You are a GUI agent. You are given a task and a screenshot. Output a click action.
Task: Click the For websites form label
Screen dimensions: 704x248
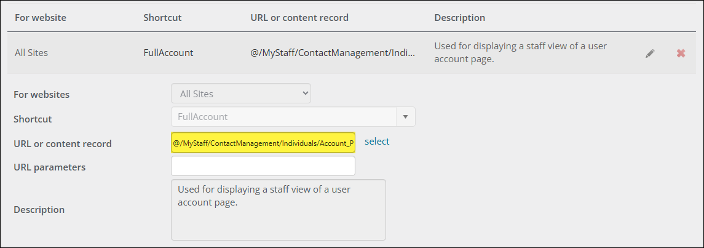tap(42, 95)
